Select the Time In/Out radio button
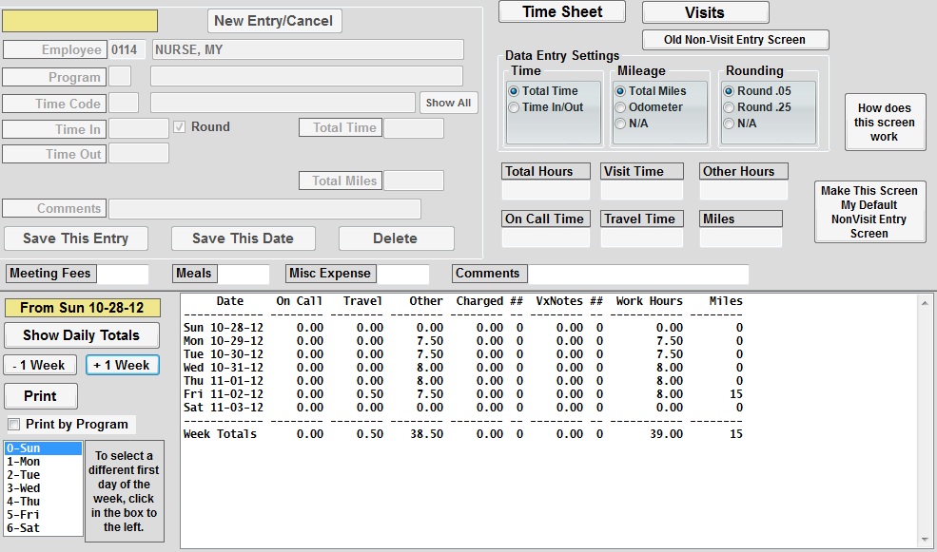This screenshot has width=937, height=552. point(515,107)
